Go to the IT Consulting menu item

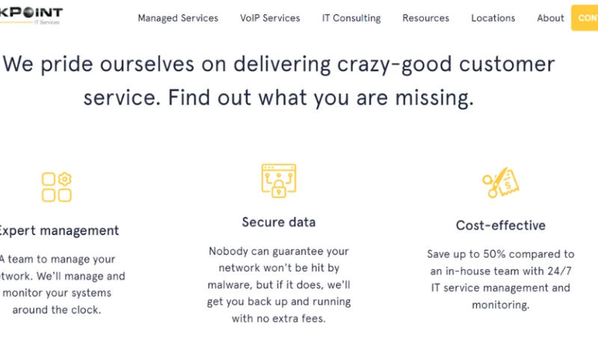[x=351, y=18]
